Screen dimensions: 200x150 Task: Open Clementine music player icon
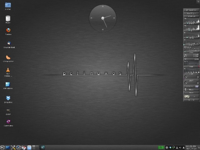[8, 57]
